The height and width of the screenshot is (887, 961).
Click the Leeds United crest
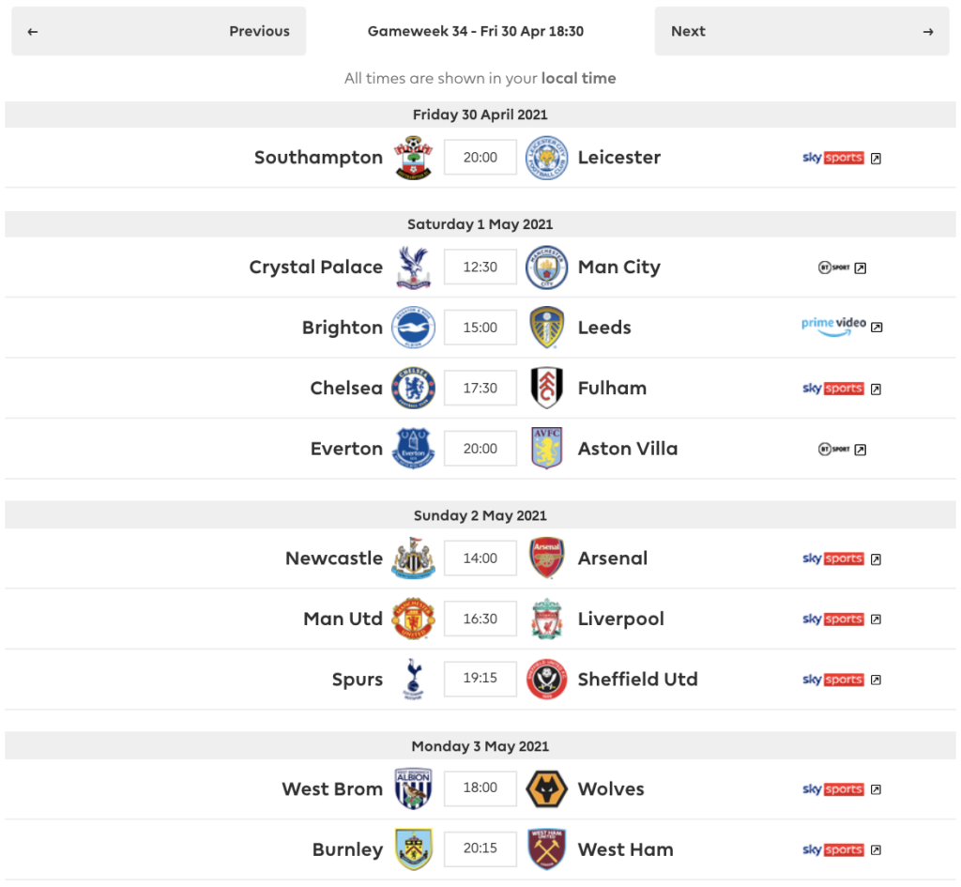[546, 328]
